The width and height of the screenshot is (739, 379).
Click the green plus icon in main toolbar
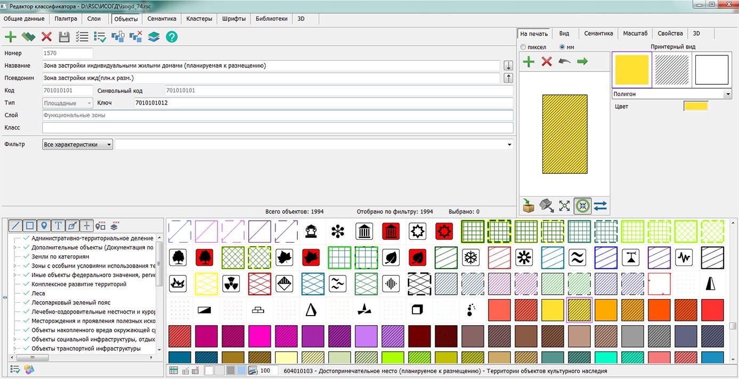coord(11,37)
